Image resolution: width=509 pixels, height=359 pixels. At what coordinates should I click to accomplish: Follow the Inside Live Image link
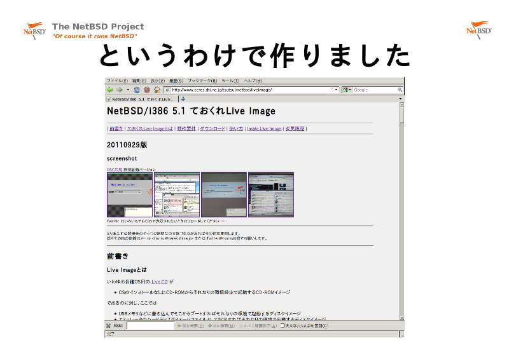click(264, 129)
